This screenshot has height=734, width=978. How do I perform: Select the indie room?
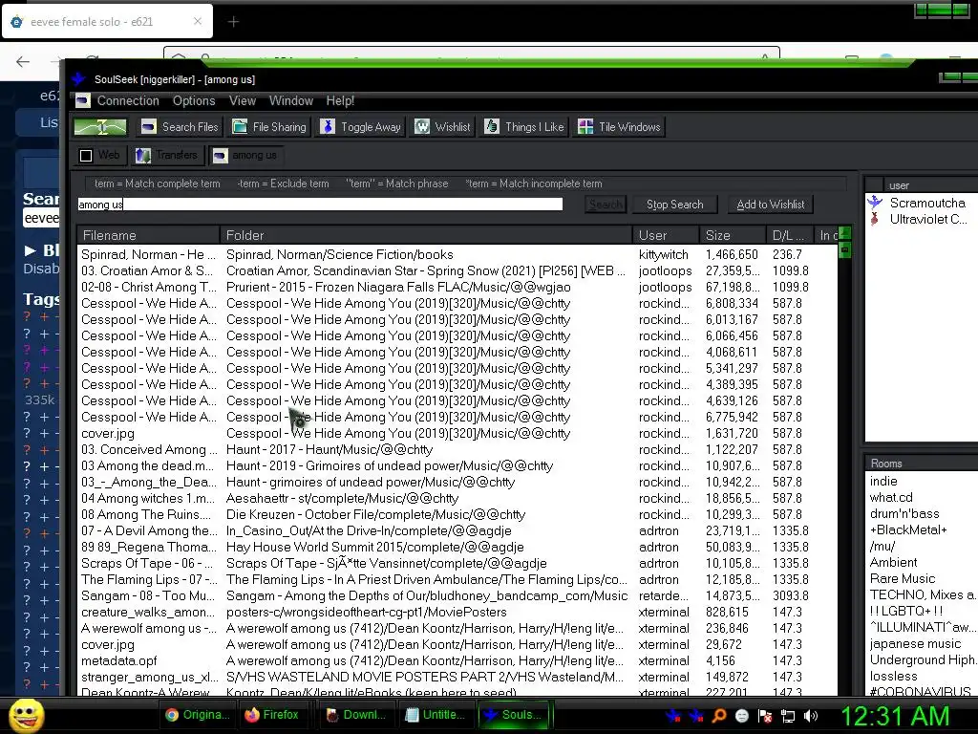883,481
